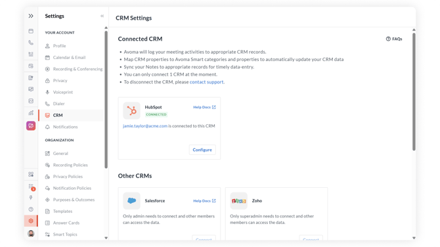Open the calendar icon in left rail
The height and width of the screenshot is (247, 440).
pyautogui.click(x=31, y=31)
